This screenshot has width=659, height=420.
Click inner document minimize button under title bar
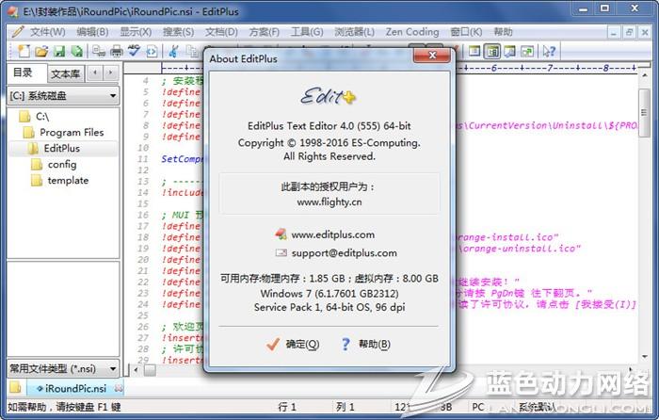pyautogui.click(x=614, y=32)
